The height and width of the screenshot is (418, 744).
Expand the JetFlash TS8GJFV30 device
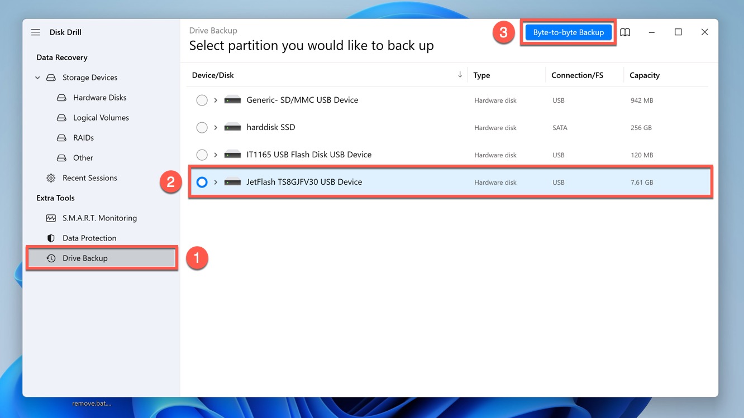pyautogui.click(x=216, y=182)
